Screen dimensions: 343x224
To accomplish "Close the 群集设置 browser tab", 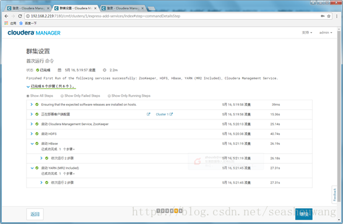I will (95, 8).
